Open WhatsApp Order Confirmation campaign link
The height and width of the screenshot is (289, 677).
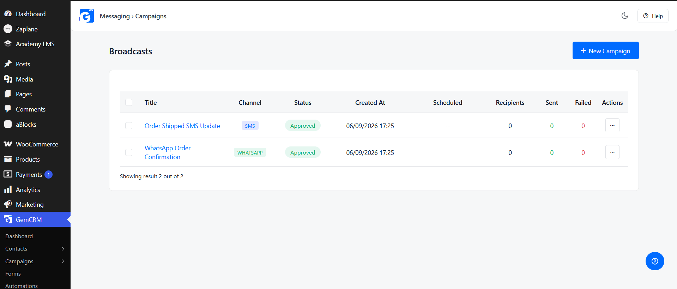pyautogui.click(x=168, y=152)
